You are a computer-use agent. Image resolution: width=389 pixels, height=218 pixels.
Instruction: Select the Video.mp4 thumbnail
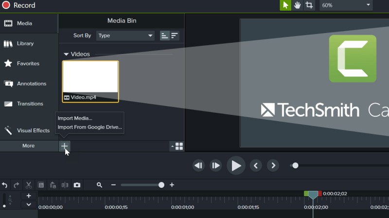[x=90, y=81]
